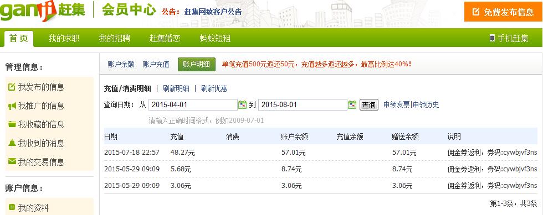Click the Ganji logo
543x215 pixels.
click(x=43, y=11)
